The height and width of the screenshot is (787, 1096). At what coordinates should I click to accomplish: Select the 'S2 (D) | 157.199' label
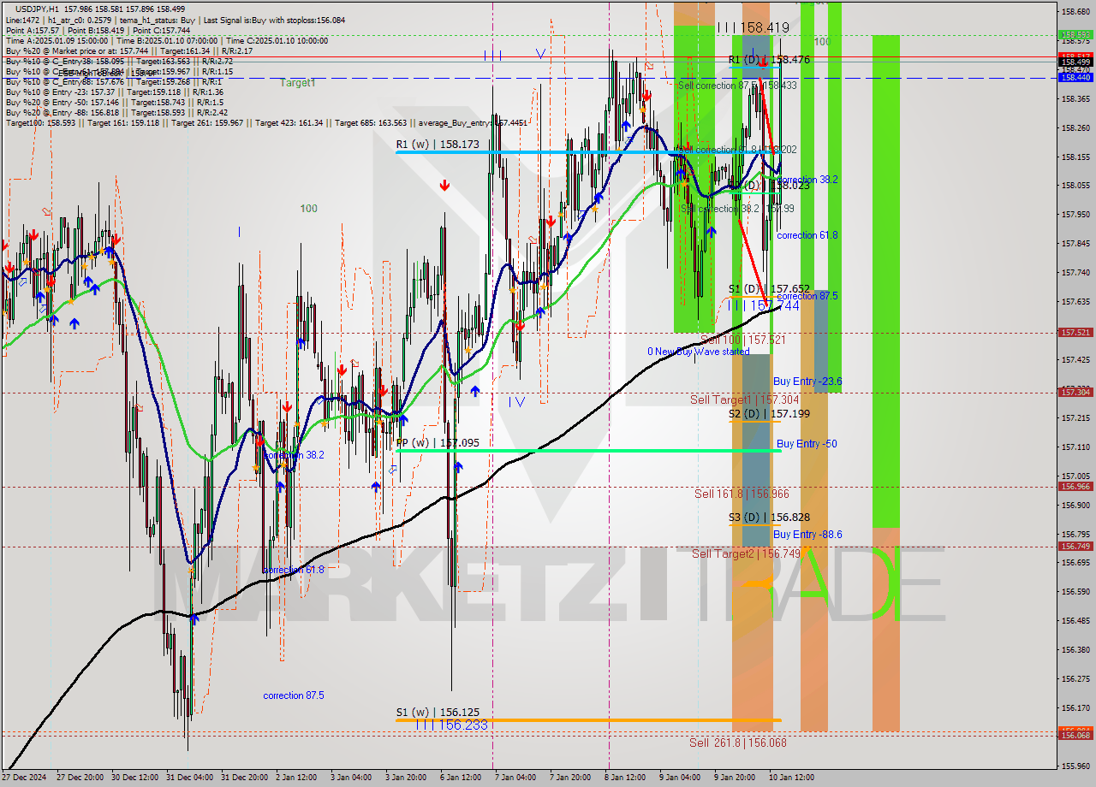769,414
